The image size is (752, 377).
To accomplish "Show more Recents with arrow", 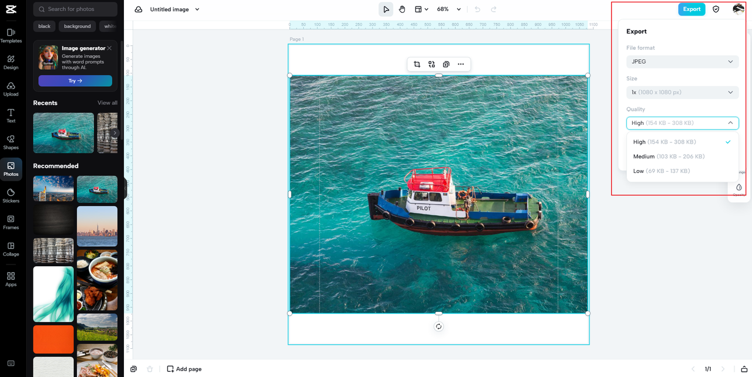I will coord(115,133).
